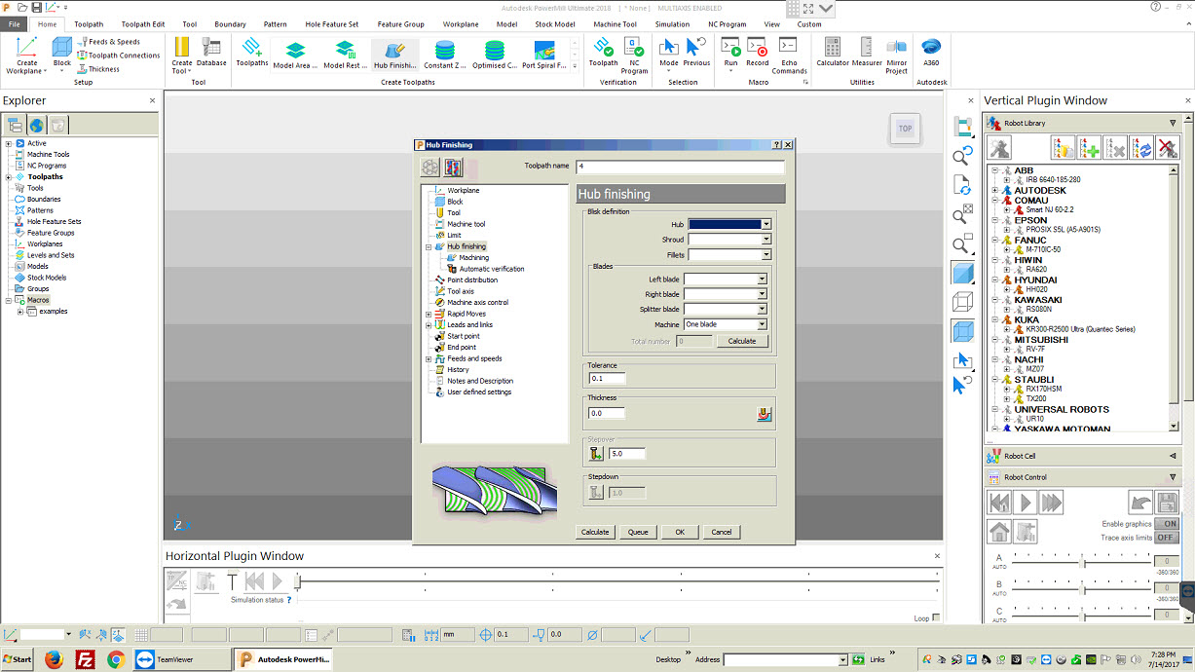Run Toolpath verification
The image size is (1195, 672).
tap(603, 53)
